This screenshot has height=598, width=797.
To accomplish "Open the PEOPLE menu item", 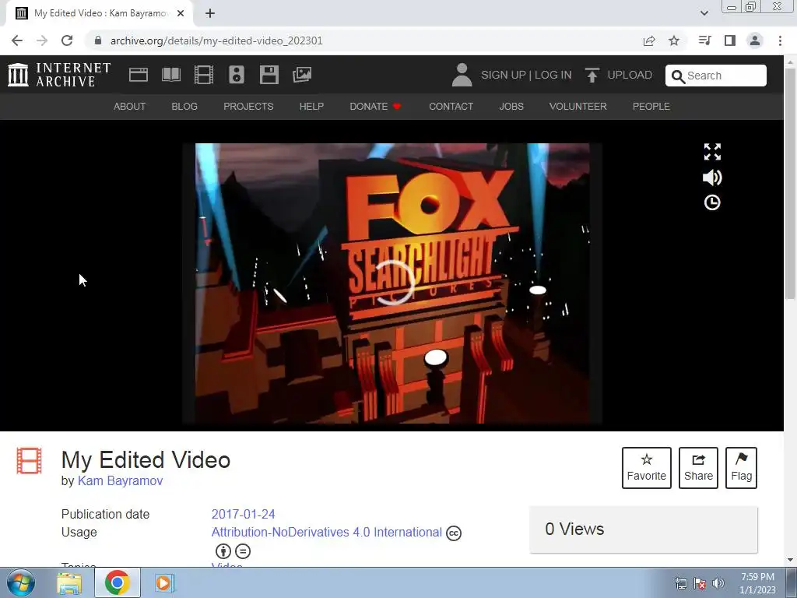I will 651,106.
